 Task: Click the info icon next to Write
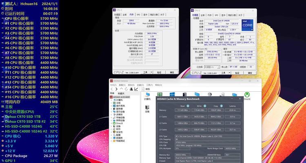point(205,106)
